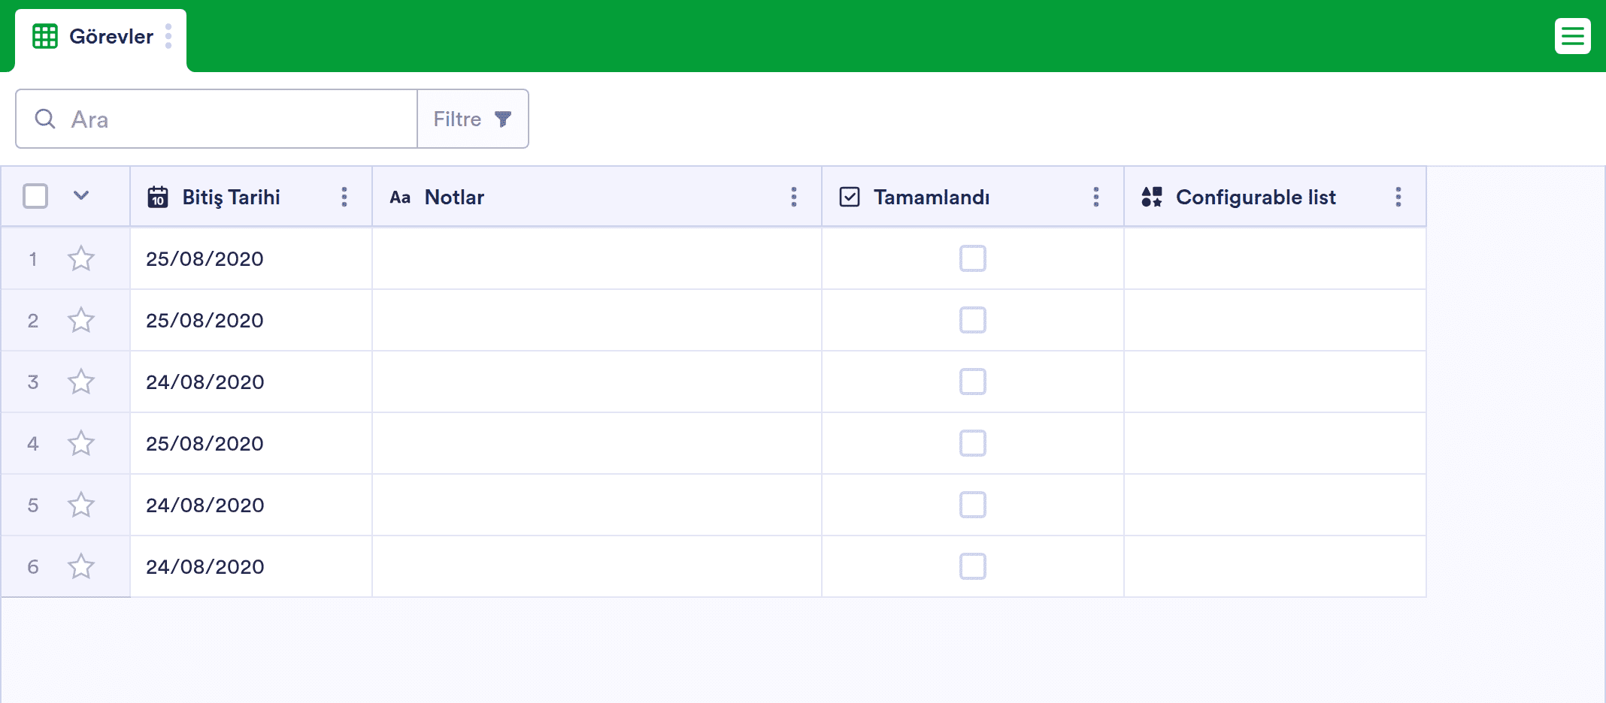This screenshot has width=1606, height=703.
Task: Click the Bitiş Tarihi column header
Action: point(231,197)
